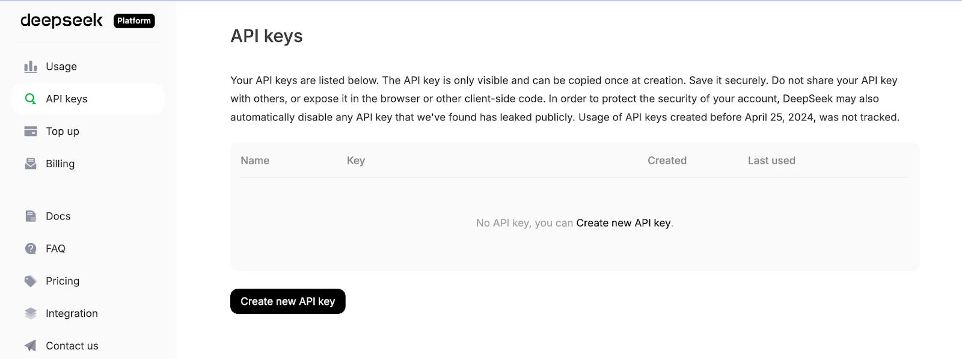Click the FAQ question mark icon
962x359 pixels.
point(31,248)
